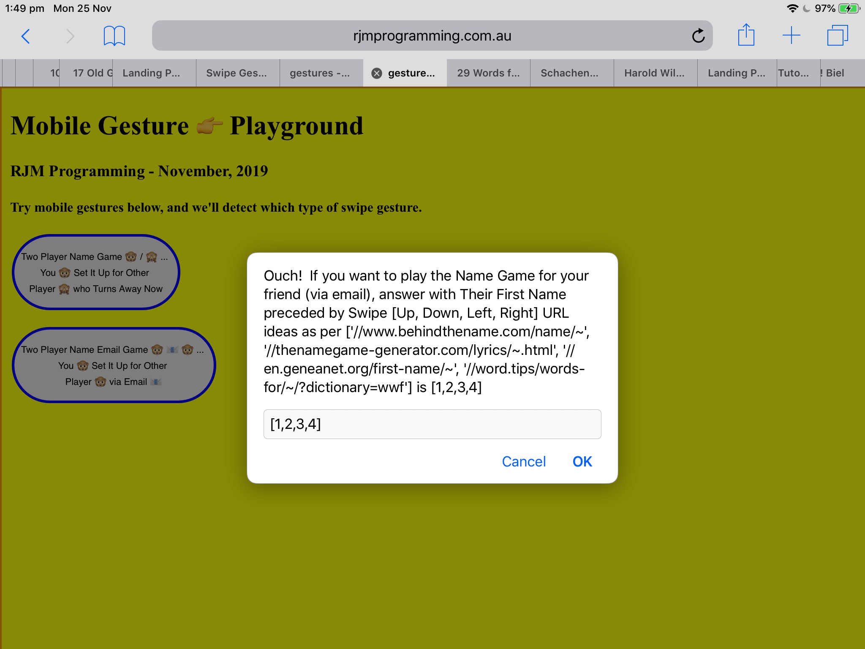Click Cancel to dismiss the dialog
Image resolution: width=865 pixels, height=649 pixels.
(x=524, y=461)
